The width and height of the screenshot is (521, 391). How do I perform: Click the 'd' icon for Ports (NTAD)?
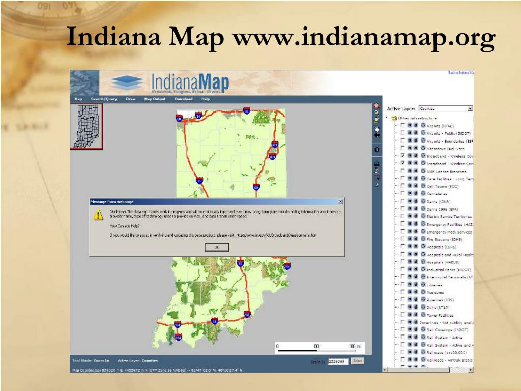pos(416,307)
